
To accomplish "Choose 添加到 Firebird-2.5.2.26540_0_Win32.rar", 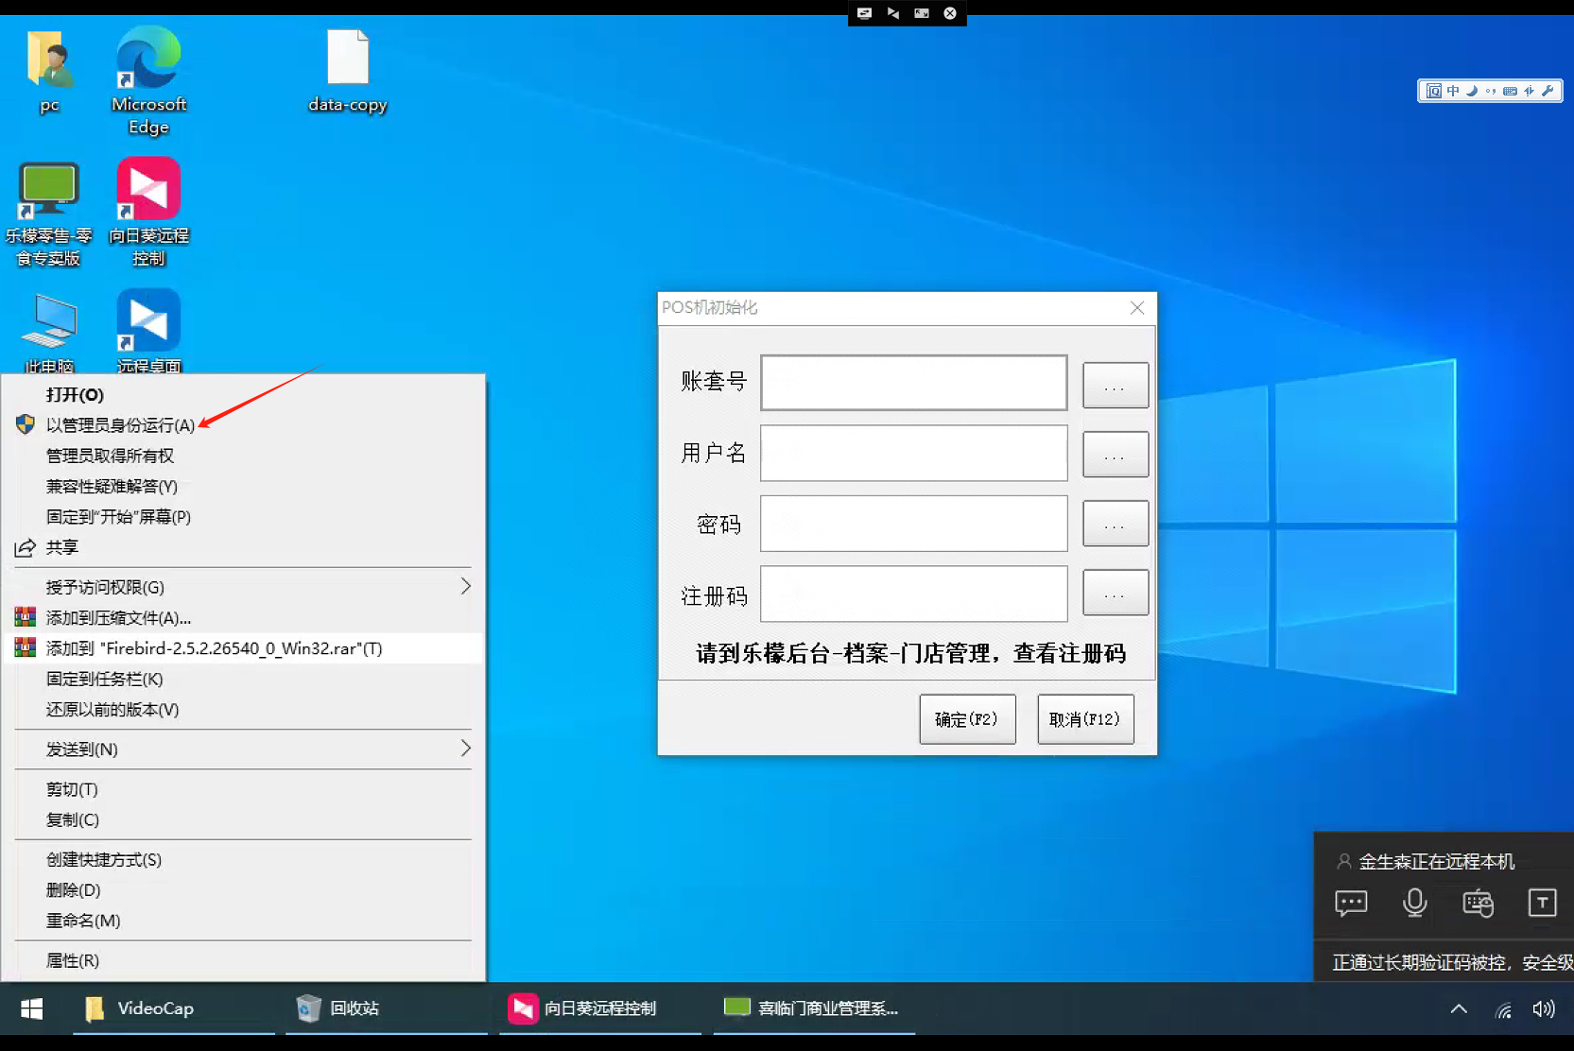I will (x=243, y=648).
